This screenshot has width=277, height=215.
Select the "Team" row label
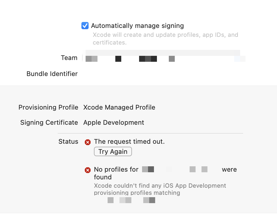pyautogui.click(x=69, y=58)
